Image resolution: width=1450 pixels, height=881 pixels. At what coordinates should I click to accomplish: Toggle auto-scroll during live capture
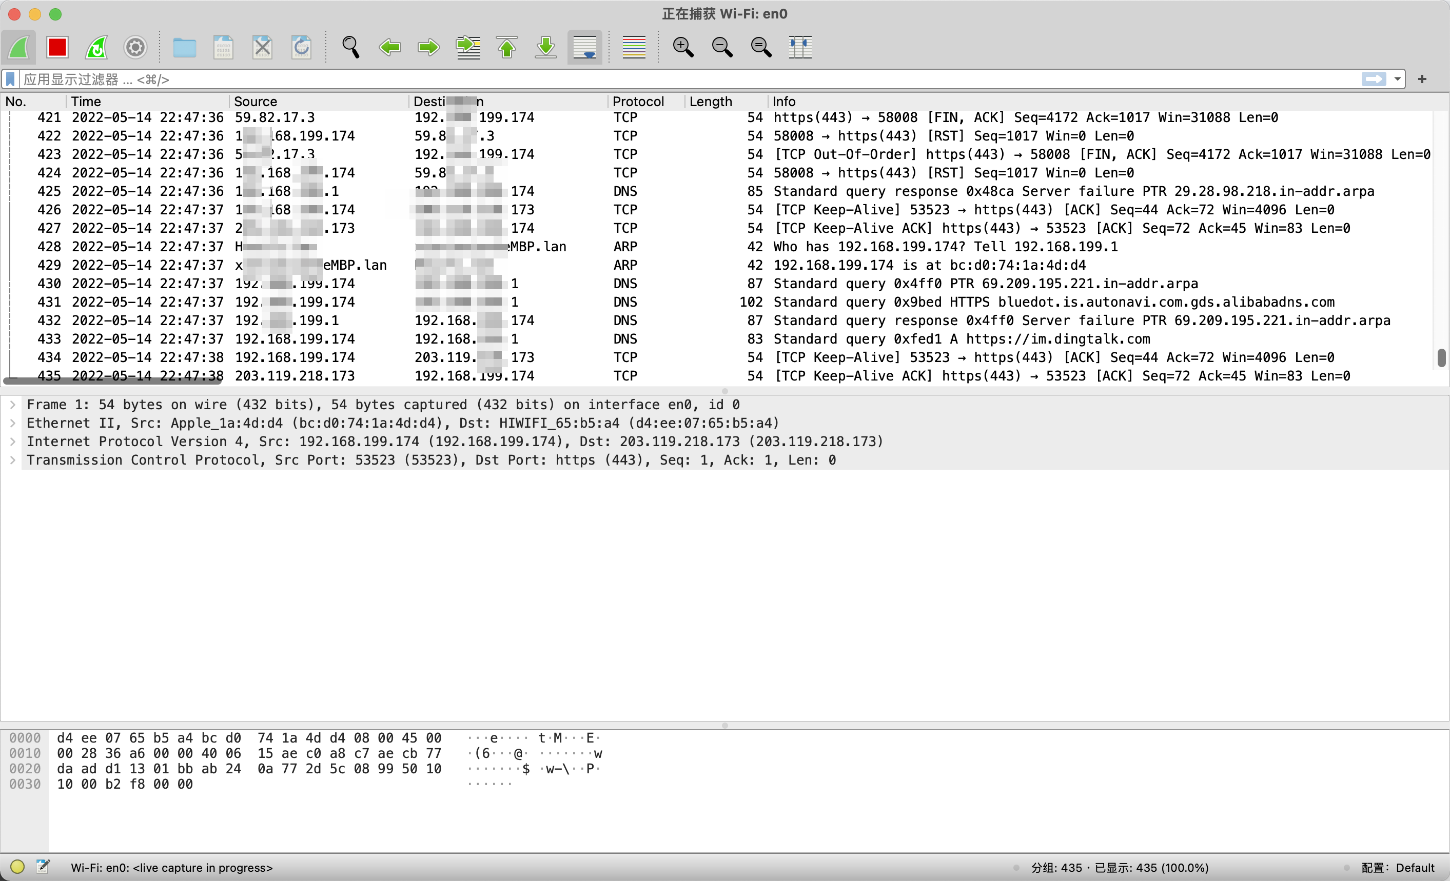pos(584,47)
